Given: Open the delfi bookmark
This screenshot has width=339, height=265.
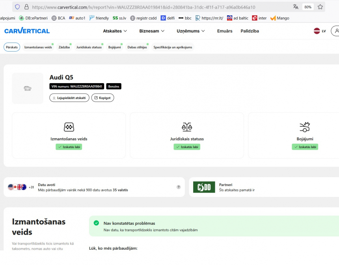Looking at the screenshot, I should (x=168, y=18).
